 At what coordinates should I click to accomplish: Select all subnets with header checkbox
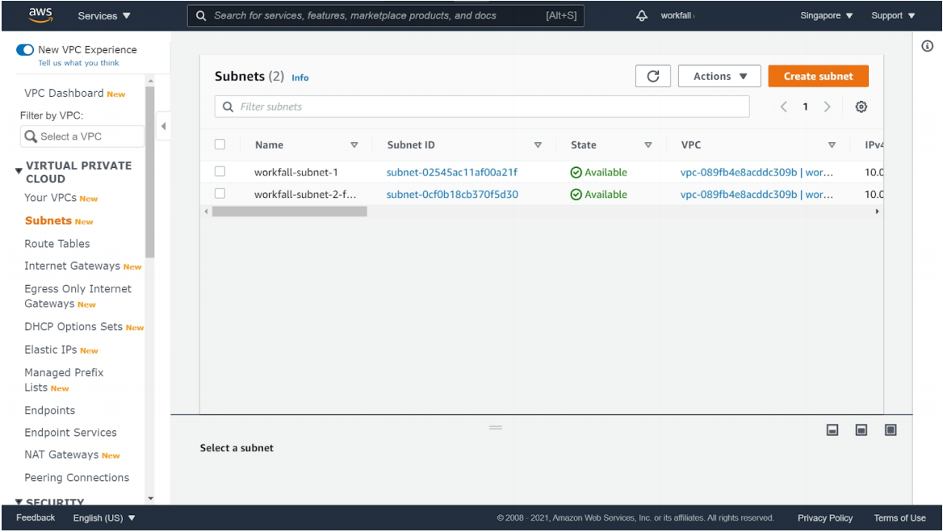point(220,145)
